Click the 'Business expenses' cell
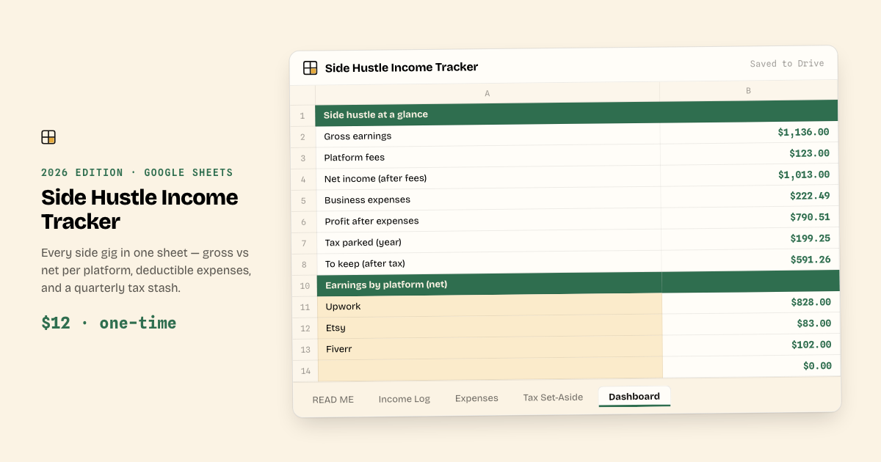The width and height of the screenshot is (881, 462). point(489,199)
